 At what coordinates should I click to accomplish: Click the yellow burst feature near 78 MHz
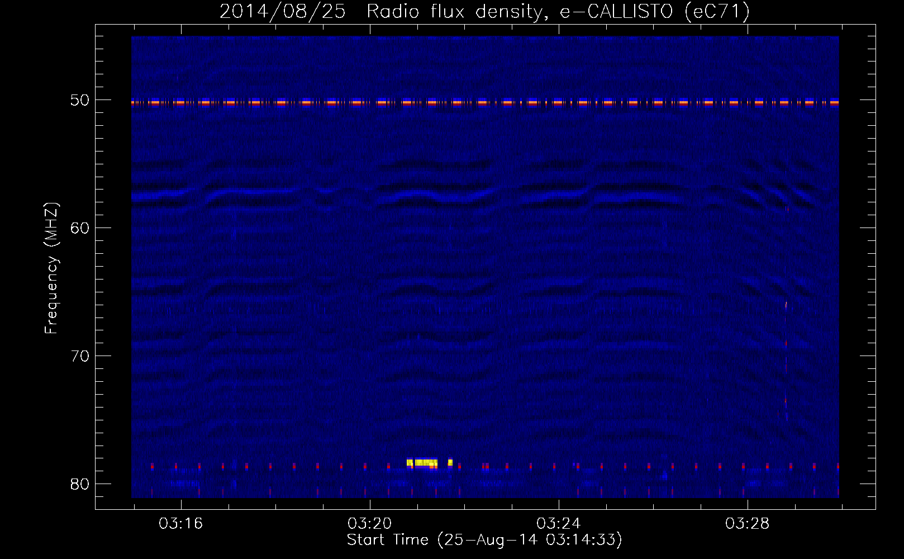coord(429,463)
